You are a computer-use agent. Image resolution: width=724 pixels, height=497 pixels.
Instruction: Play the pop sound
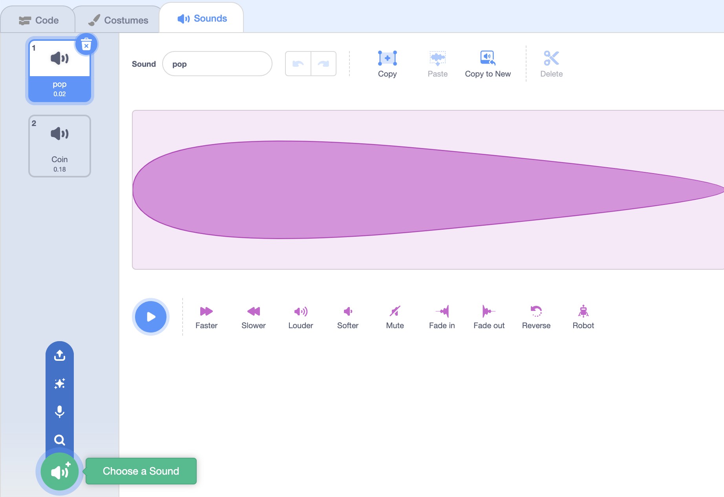(151, 317)
